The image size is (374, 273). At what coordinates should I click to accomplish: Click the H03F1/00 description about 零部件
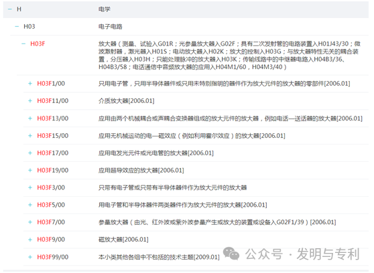(x=225, y=84)
